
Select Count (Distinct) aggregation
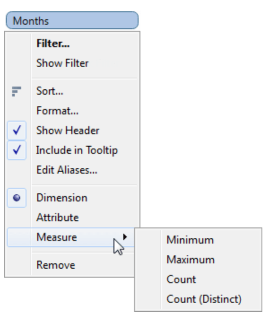(204, 299)
